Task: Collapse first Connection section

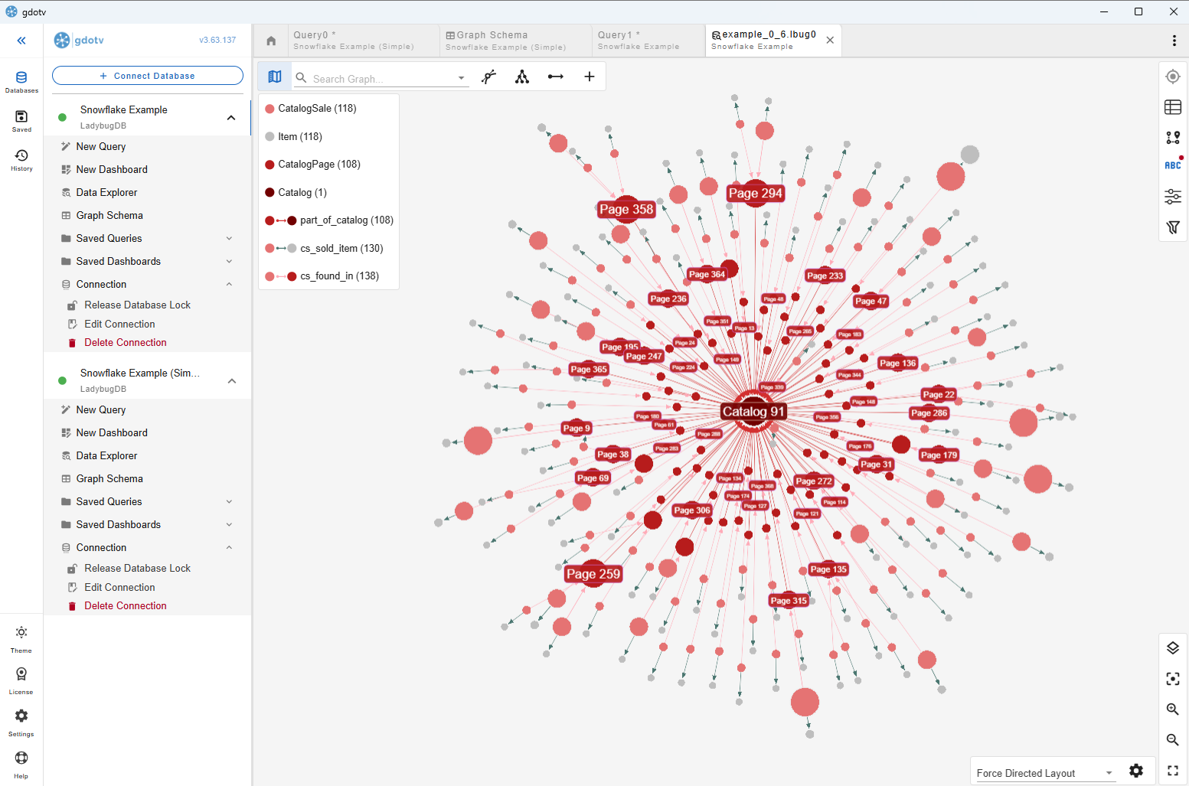Action: click(x=229, y=285)
